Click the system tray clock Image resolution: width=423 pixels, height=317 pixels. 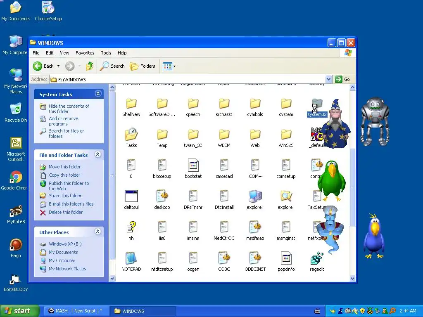[408, 311]
